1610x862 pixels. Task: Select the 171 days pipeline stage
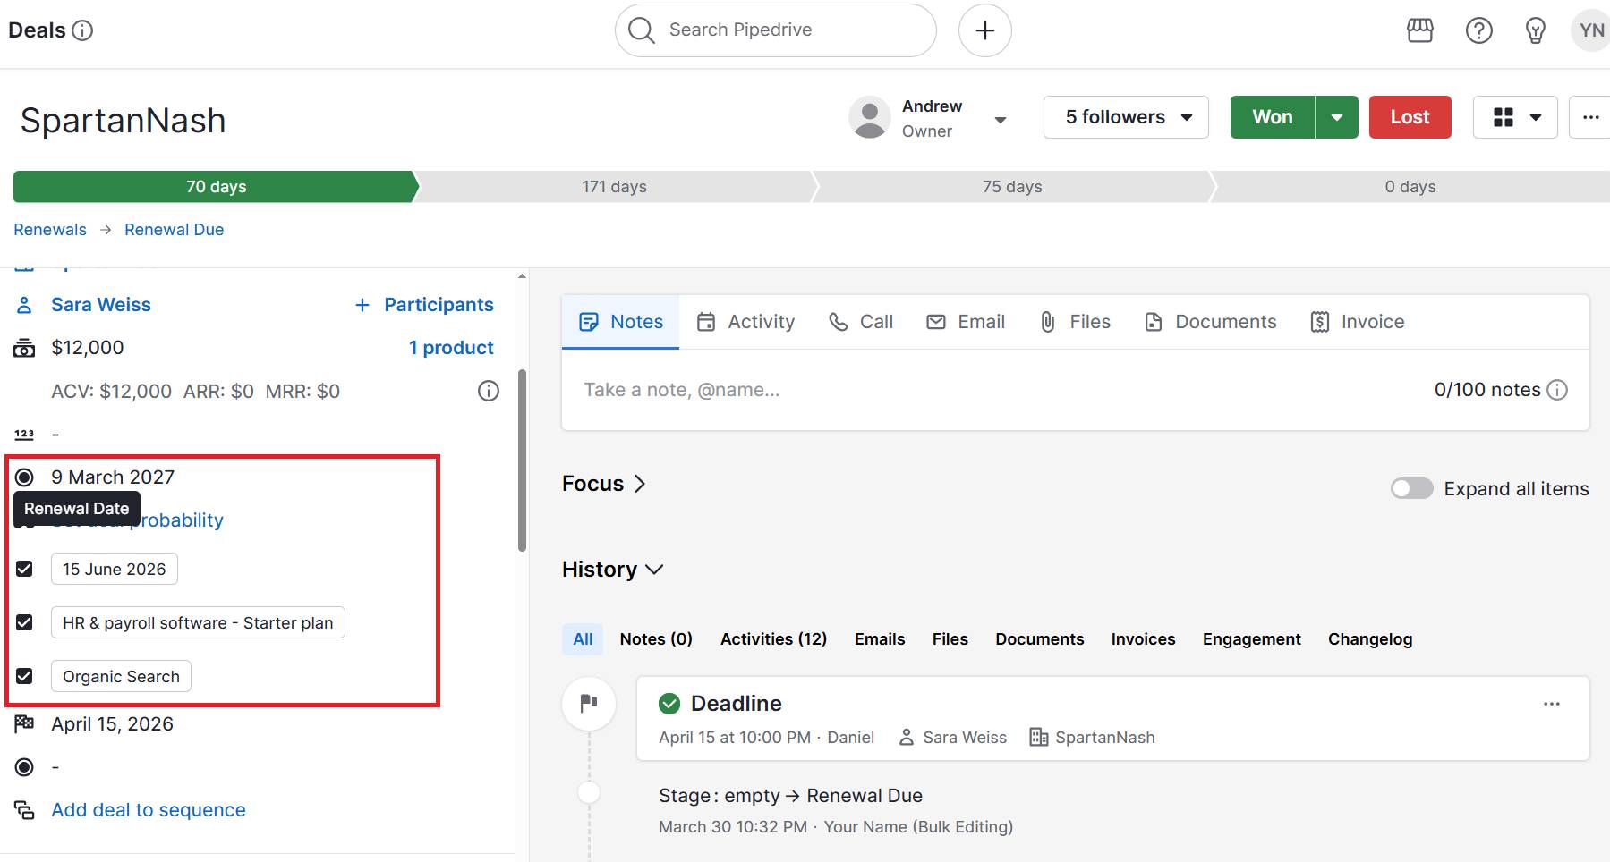pos(614,187)
